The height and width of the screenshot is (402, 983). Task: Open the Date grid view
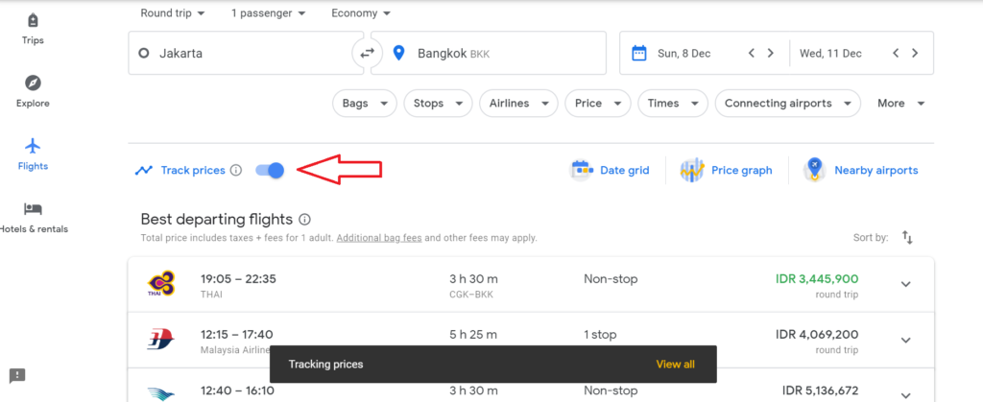(611, 170)
